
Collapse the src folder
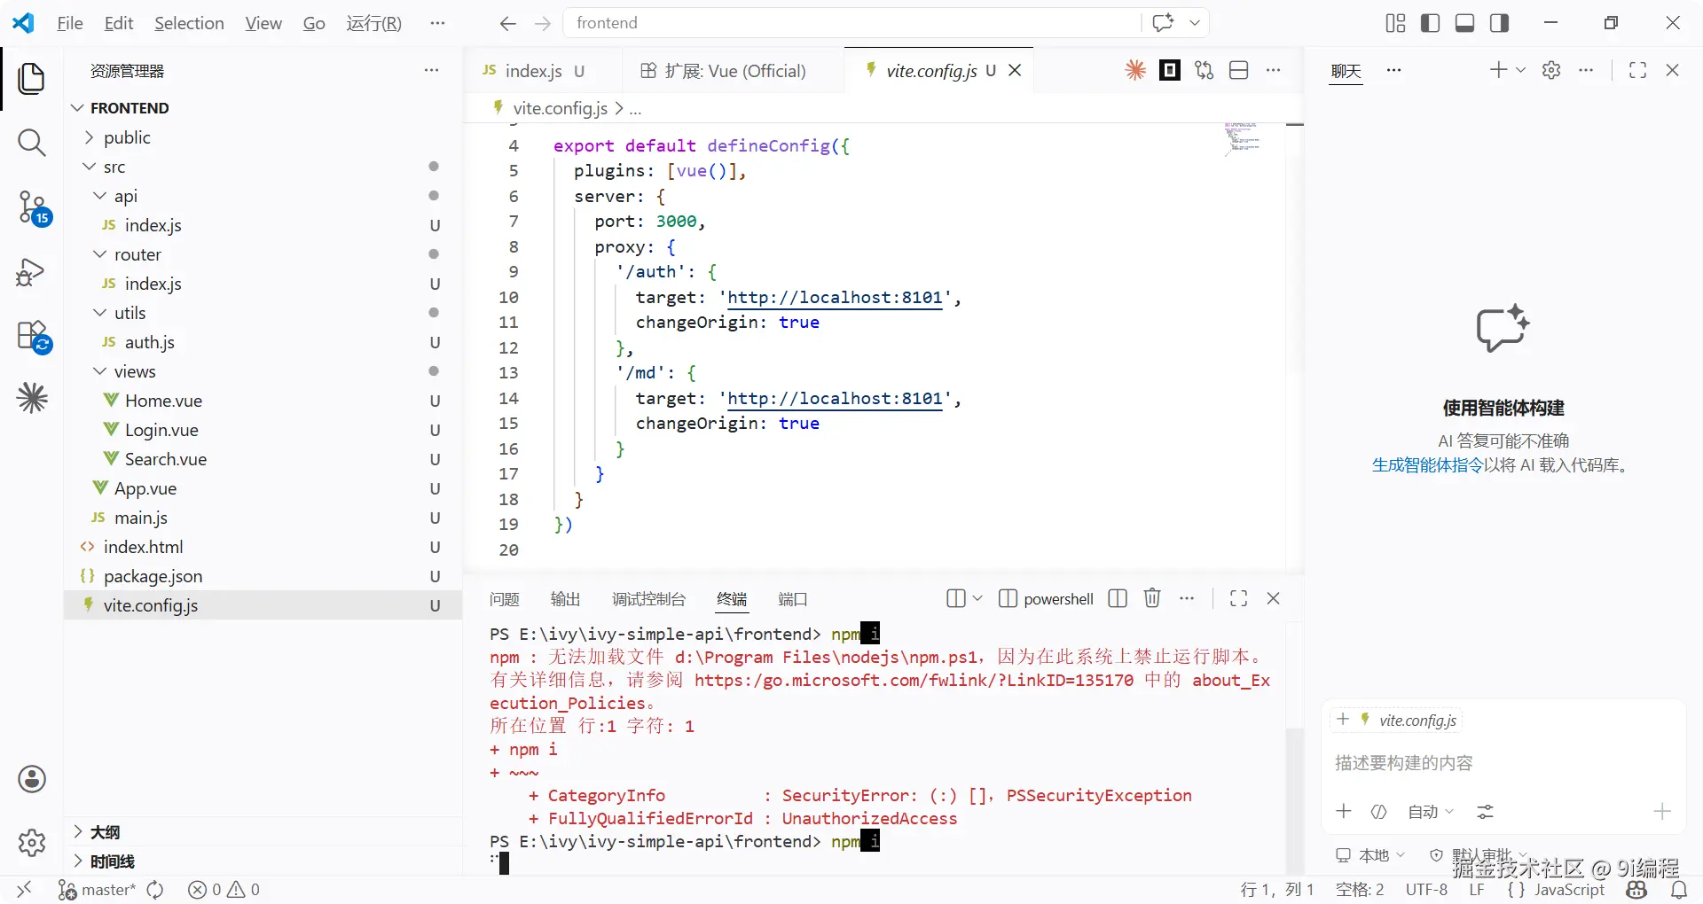point(89,167)
